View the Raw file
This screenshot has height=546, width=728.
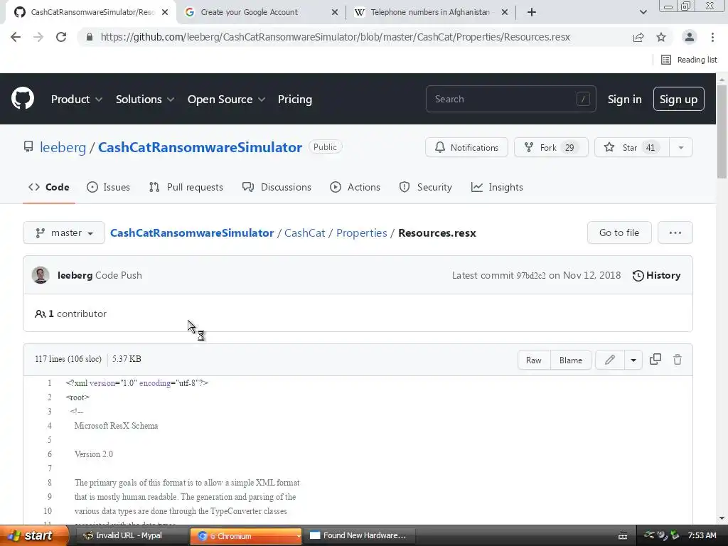coord(534,360)
